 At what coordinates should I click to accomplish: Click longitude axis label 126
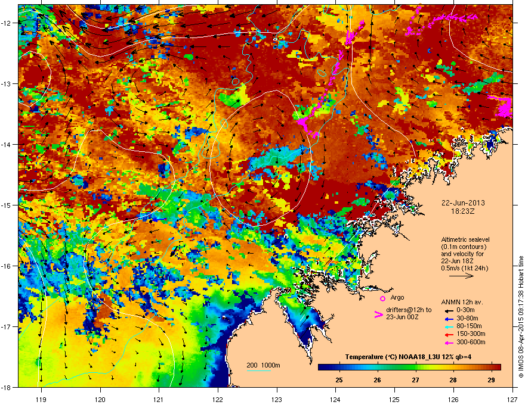pyautogui.click(x=453, y=399)
